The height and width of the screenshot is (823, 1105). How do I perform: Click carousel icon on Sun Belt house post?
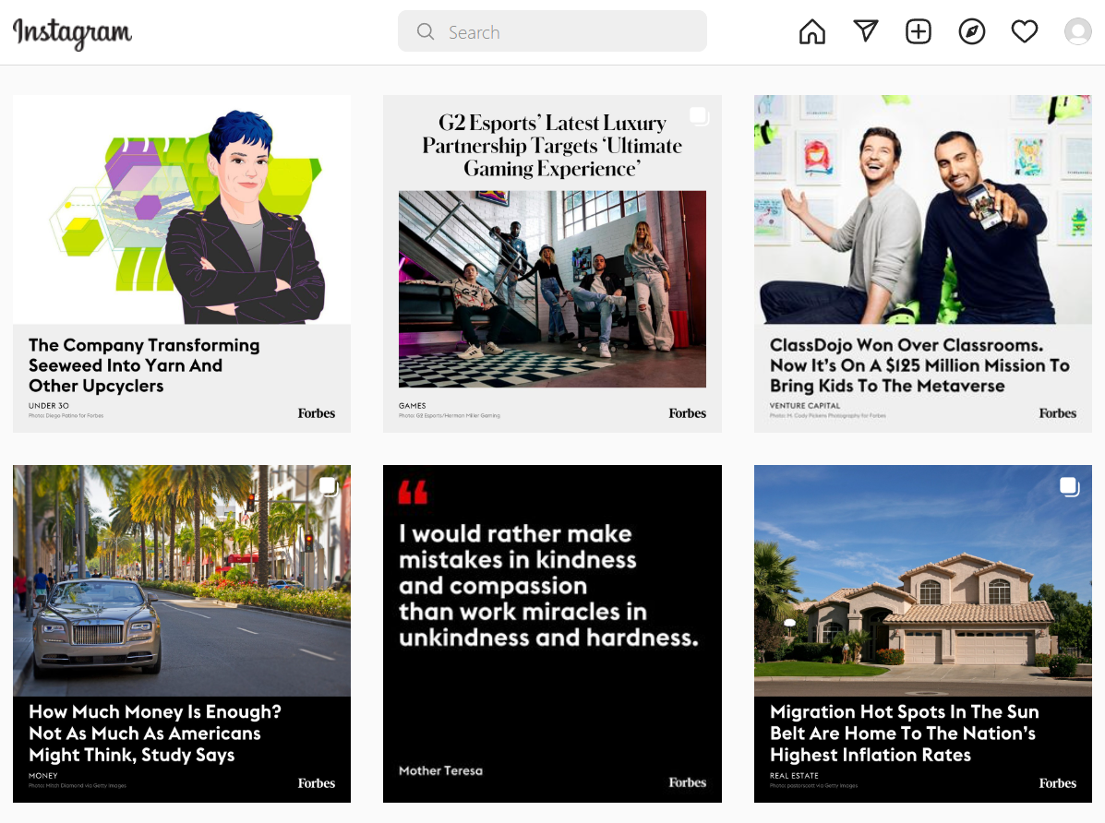click(1070, 486)
